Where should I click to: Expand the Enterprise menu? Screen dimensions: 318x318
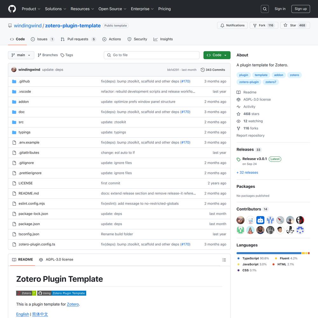click(142, 9)
